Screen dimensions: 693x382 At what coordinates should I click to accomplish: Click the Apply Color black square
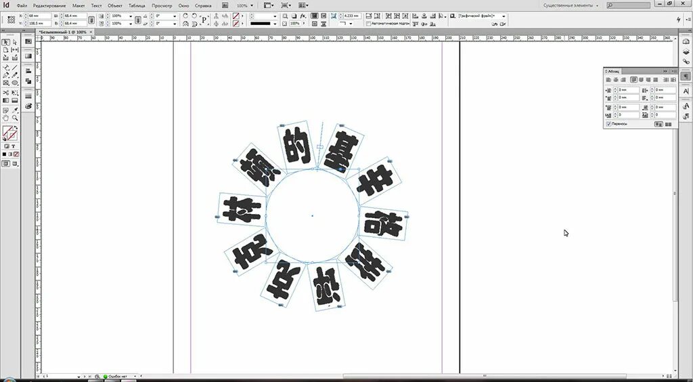(5, 154)
